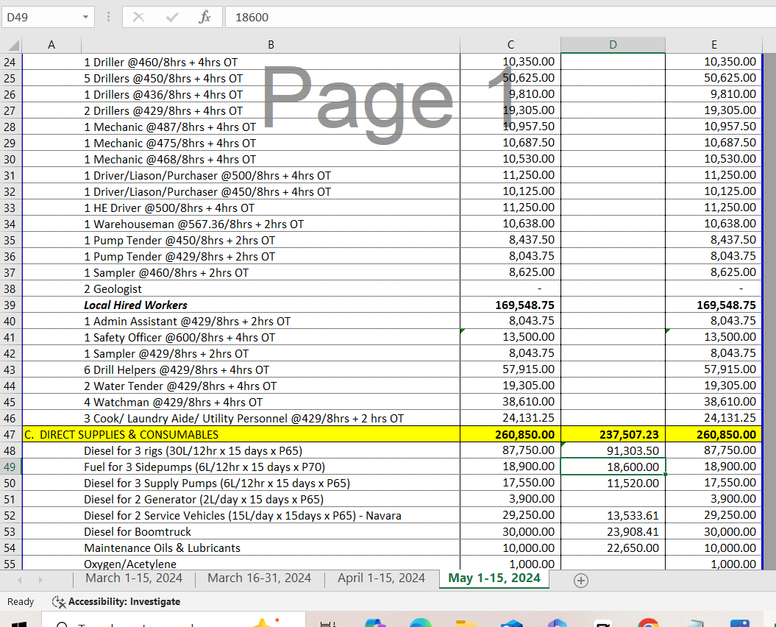The height and width of the screenshot is (627, 776).
Task: Click cell '1 HE Driver @500/8hrs + 4hrs OT'
Action: point(271,208)
